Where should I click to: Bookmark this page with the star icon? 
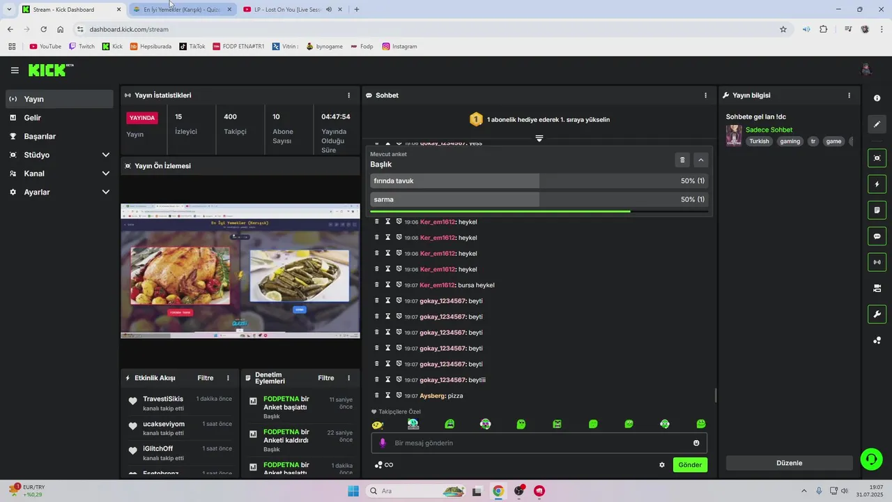783,29
